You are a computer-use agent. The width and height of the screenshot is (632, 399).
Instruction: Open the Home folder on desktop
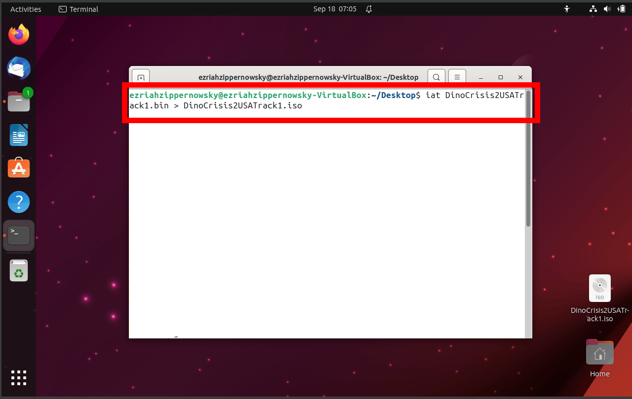[599, 358]
